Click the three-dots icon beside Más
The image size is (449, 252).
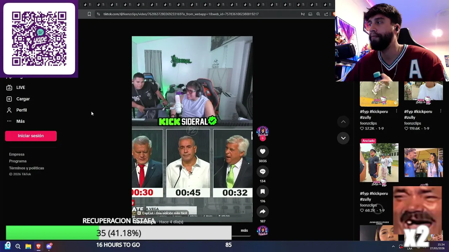click(9, 121)
